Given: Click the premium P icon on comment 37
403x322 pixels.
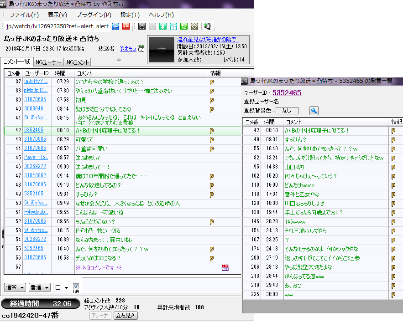Looking at the screenshot, I should [x=211, y=82].
